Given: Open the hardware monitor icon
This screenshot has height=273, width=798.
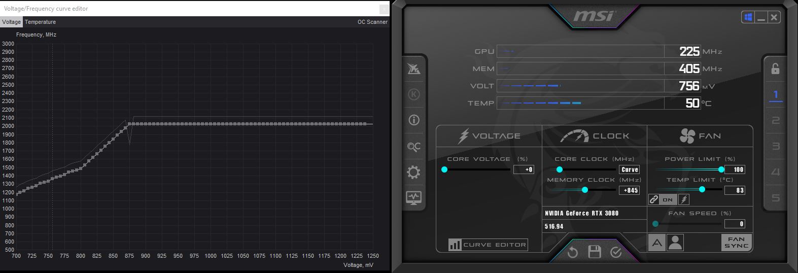Looking at the screenshot, I should tap(414, 197).
